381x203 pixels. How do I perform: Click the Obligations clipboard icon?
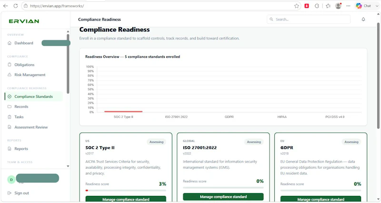click(x=10, y=65)
